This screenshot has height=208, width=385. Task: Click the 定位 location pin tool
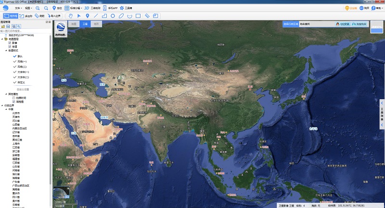point(57,8)
